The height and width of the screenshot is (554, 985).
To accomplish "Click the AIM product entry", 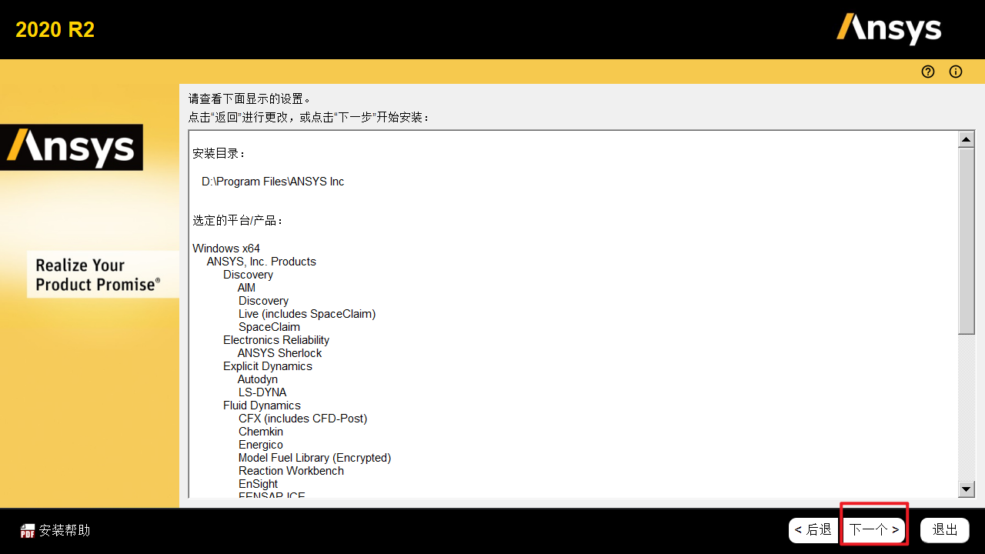I will coord(246,288).
